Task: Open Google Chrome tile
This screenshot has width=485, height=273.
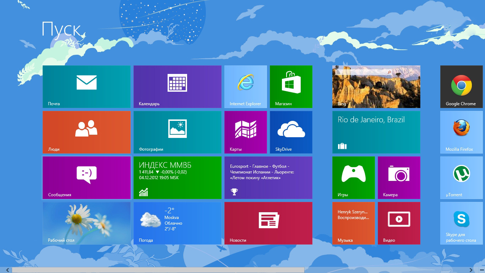Action: tap(461, 86)
